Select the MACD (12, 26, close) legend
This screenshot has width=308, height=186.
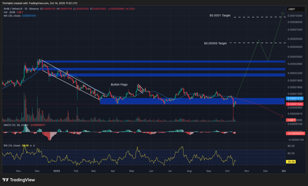click(15, 125)
